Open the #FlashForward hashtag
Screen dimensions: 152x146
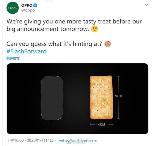click(x=26, y=51)
